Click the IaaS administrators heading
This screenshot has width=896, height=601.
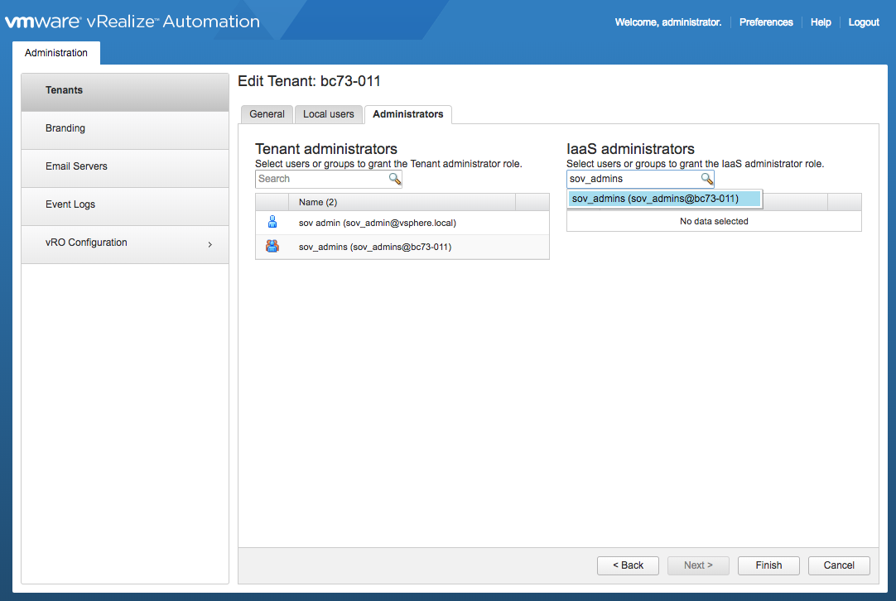click(x=630, y=148)
